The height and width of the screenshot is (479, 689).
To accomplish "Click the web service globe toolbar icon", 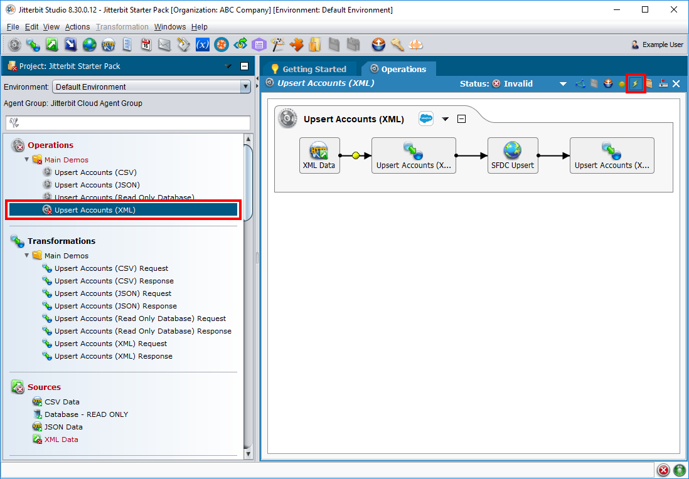I will pyautogui.click(x=89, y=45).
